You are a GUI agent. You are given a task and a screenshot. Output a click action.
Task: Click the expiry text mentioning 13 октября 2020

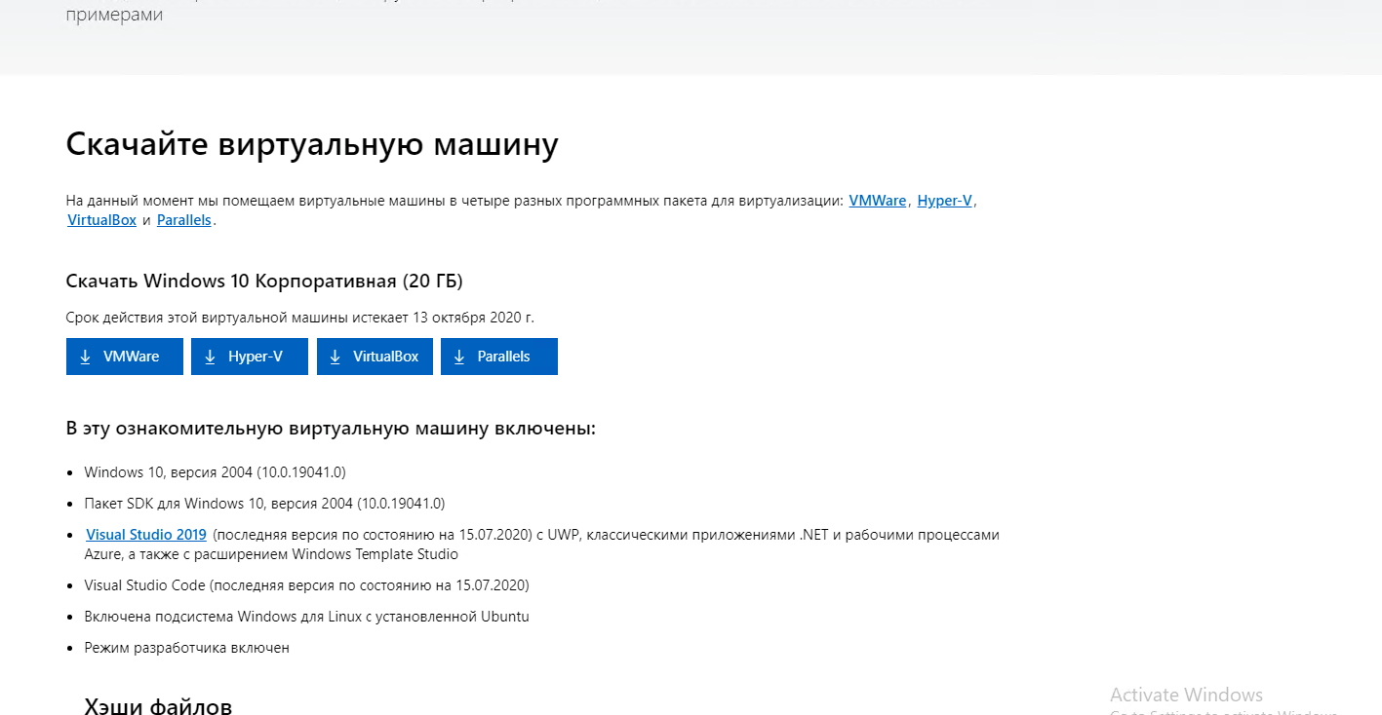[x=300, y=318]
